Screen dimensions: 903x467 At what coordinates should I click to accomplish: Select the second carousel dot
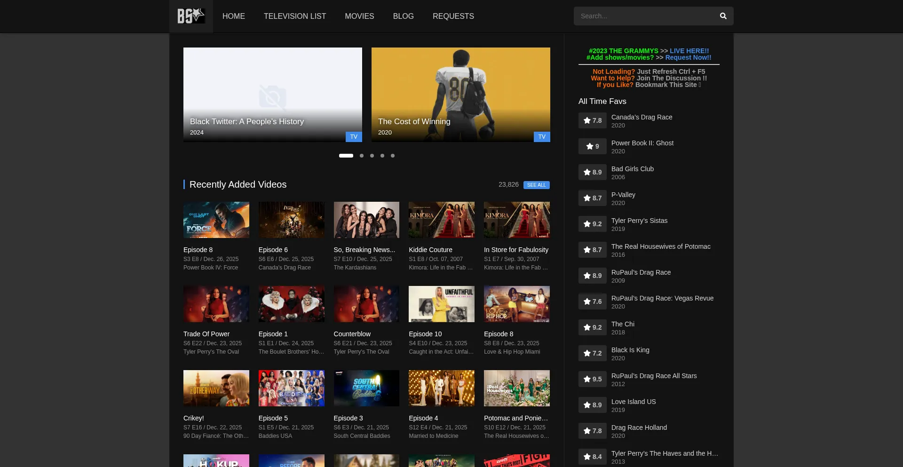(x=362, y=156)
